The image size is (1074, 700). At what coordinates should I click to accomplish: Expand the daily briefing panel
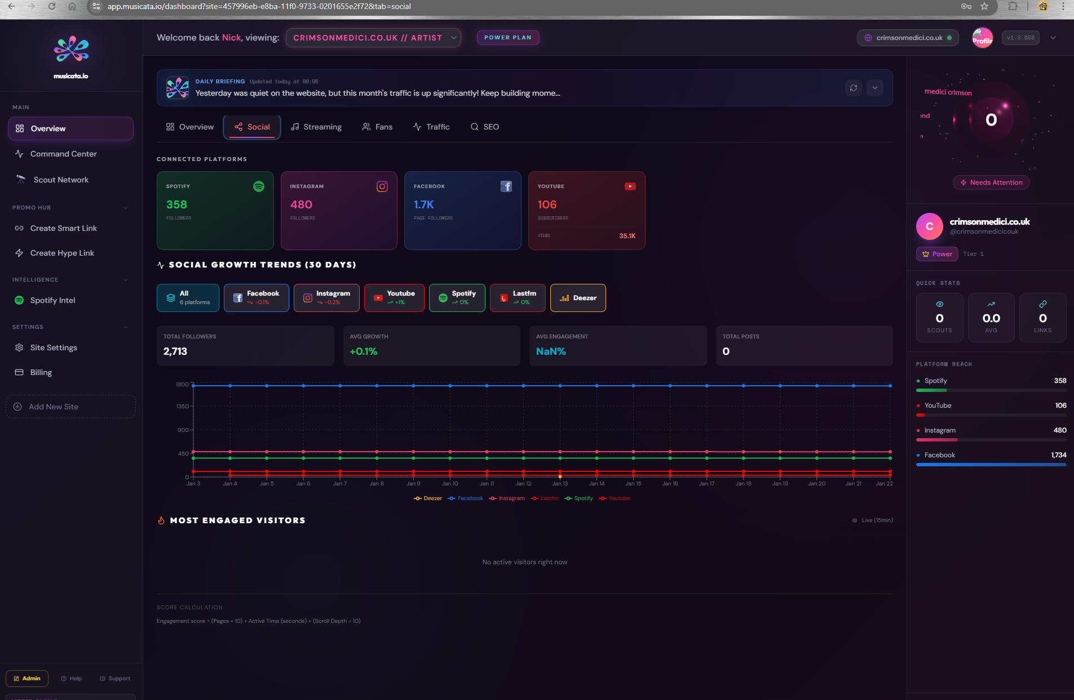875,88
